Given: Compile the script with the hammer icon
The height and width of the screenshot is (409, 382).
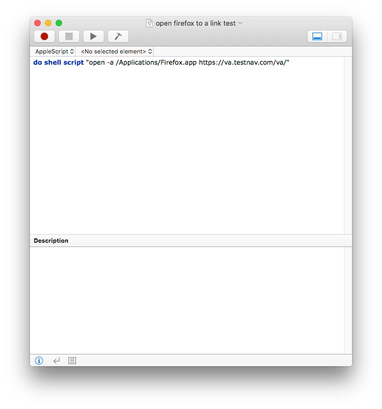Looking at the screenshot, I should [118, 36].
